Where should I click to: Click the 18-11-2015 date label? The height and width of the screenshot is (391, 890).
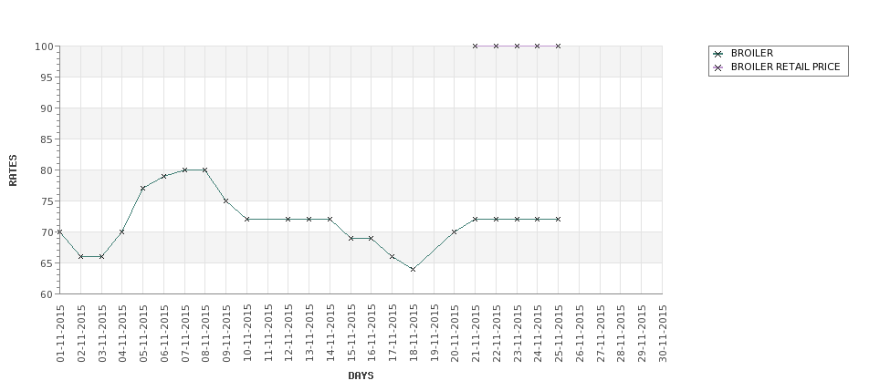point(414,334)
